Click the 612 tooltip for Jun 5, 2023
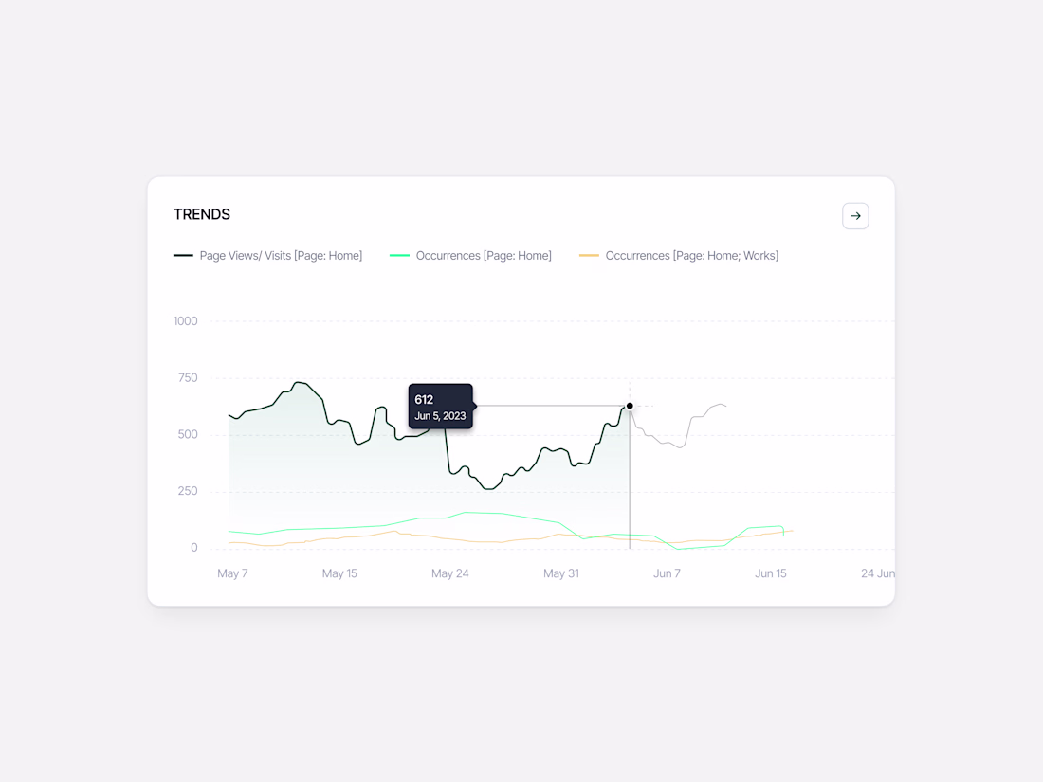This screenshot has height=782, width=1043. tap(441, 407)
